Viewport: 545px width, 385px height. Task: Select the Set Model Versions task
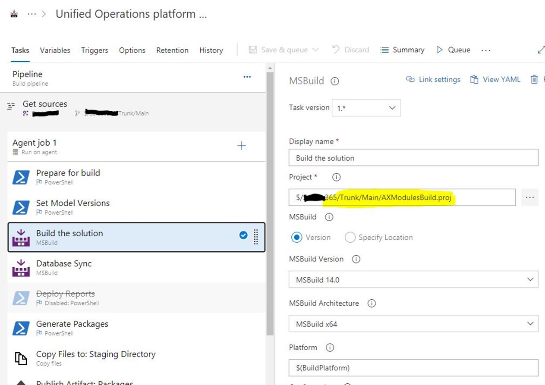[x=136, y=207]
